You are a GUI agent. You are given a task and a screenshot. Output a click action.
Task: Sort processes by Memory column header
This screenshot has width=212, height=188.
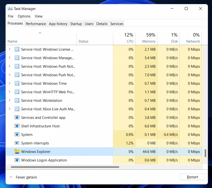click(x=149, y=38)
